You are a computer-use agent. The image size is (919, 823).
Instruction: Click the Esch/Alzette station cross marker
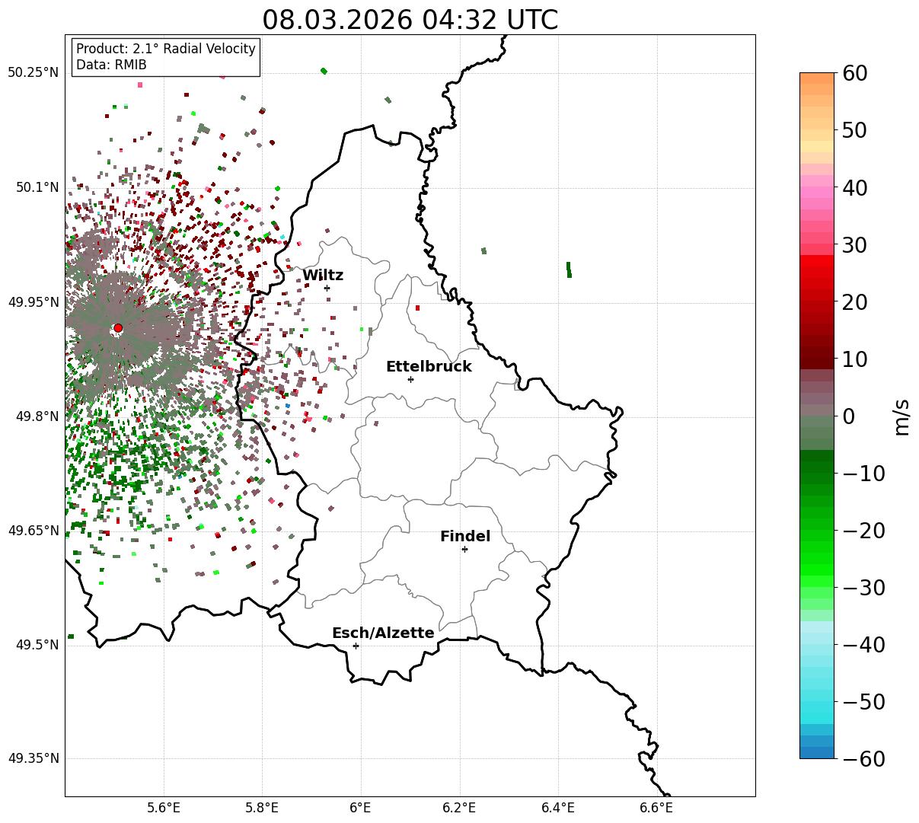pyautogui.click(x=356, y=646)
